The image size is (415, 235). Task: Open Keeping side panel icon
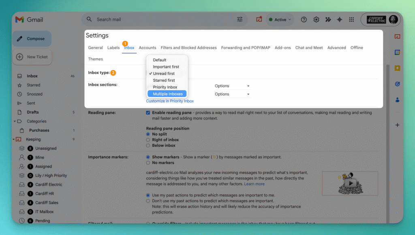397,37
